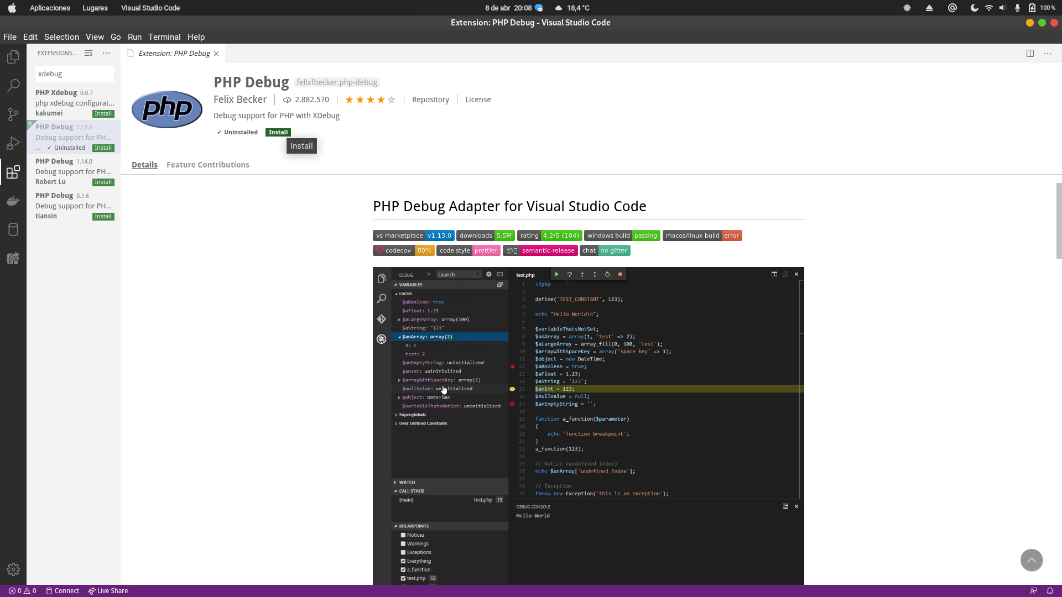The height and width of the screenshot is (597, 1062).
Task: Open the Search view in activity bar
Action: tap(13, 86)
